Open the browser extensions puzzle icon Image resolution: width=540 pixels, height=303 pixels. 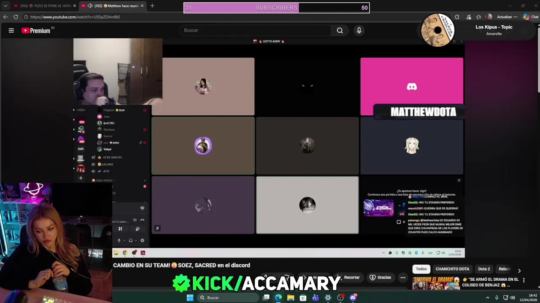pos(457,17)
